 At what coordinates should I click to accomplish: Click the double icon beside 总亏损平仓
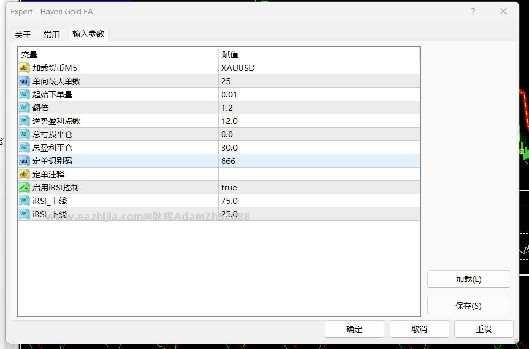[x=24, y=135]
